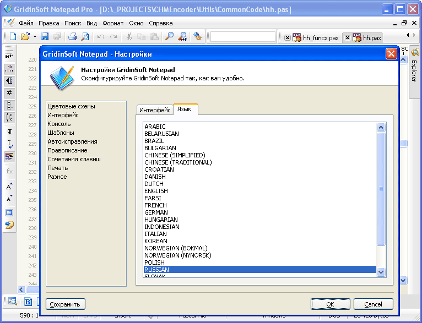The width and height of the screenshot is (422, 323).
Task: Open the Explorer side panel tab
Action: coord(415,71)
